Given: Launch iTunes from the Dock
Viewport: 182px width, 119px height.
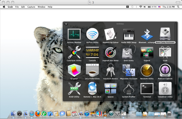Looking at the screenshot, I should 87,114.
